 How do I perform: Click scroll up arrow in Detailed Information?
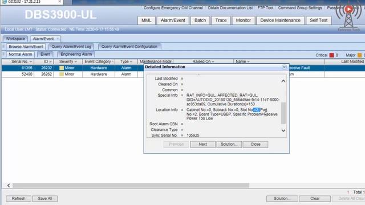(x=283, y=81)
